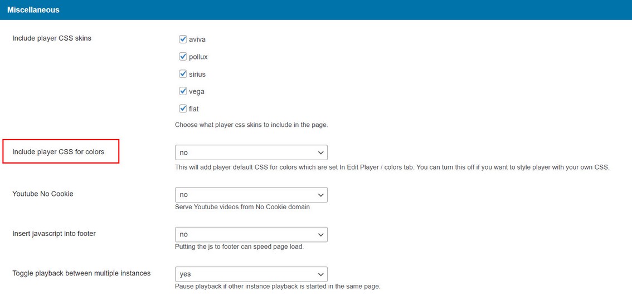Click the Miscellaneous section header

click(x=33, y=10)
